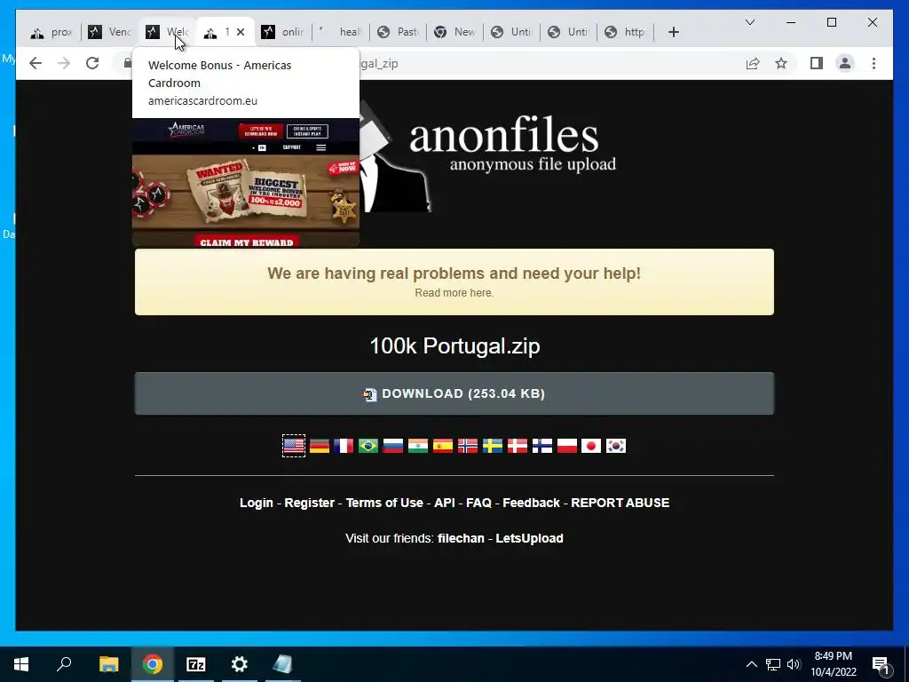Viewport: 909px width, 682px height.
Task: Switch to the 'Venc' tab
Action: coord(109,32)
